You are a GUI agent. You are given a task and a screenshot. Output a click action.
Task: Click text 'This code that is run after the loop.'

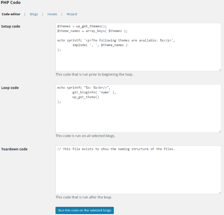[84, 197]
